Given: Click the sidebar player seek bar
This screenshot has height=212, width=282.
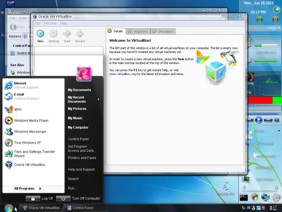Looking at the screenshot, I should 264,114.
